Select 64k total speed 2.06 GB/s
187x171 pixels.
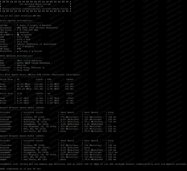(53, 89)
